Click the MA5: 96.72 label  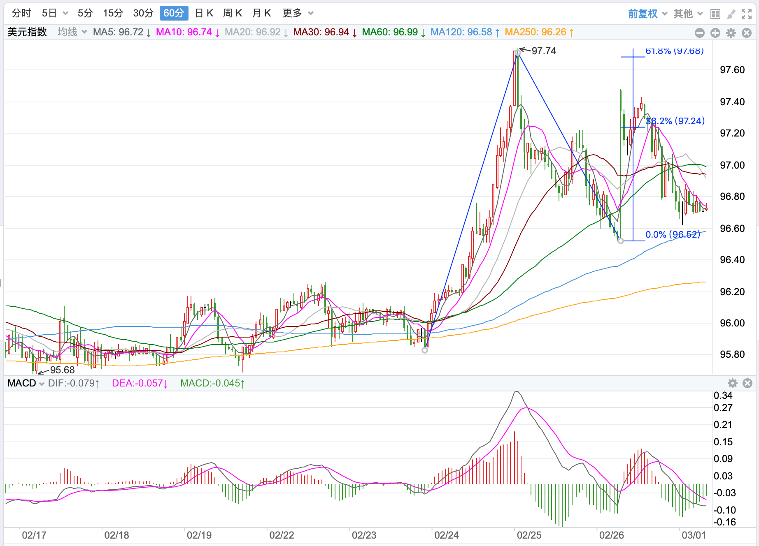pyautogui.click(x=122, y=32)
